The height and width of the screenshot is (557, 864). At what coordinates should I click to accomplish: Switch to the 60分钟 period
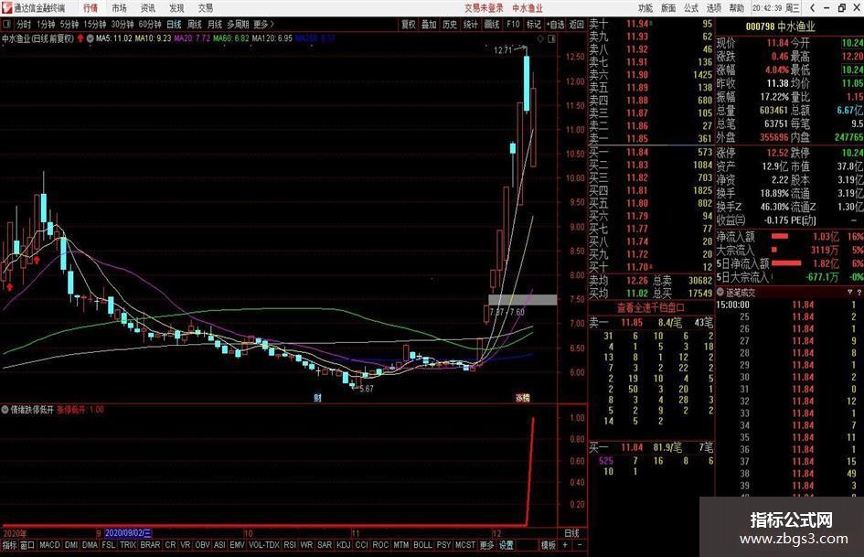pyautogui.click(x=150, y=25)
